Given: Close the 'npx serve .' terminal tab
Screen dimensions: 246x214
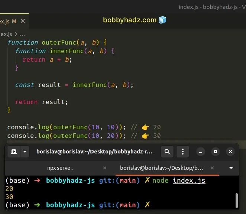Looking at the screenshot, I should point(105,168).
